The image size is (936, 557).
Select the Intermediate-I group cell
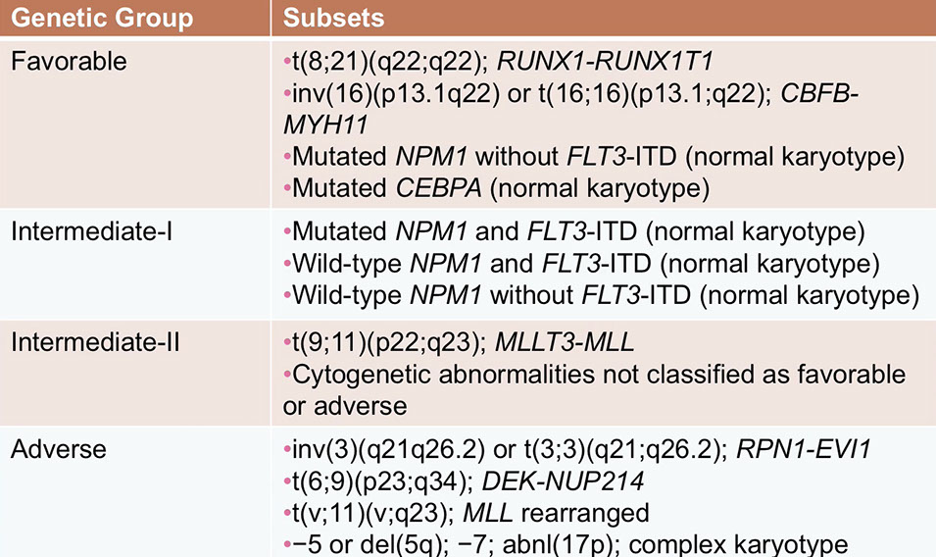coord(86,234)
